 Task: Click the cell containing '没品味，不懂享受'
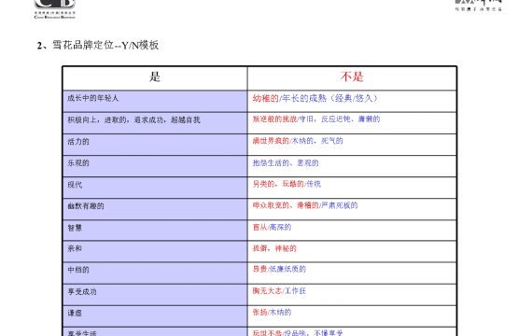(x=352, y=332)
